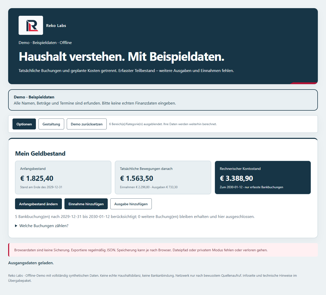Click Ausgabe hinzufügen
This screenshot has width=326, height=295.
pos(131,204)
